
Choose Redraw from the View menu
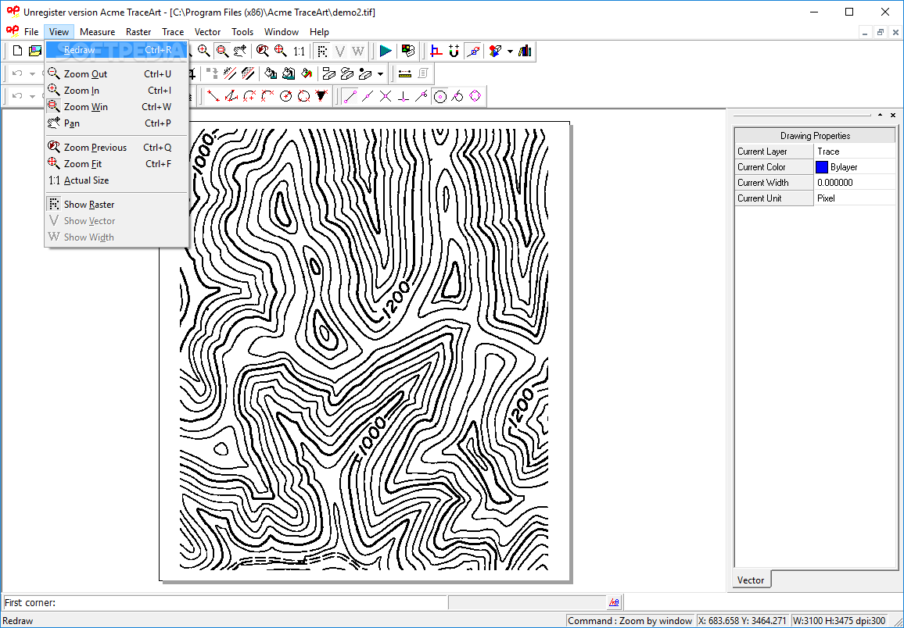click(117, 50)
